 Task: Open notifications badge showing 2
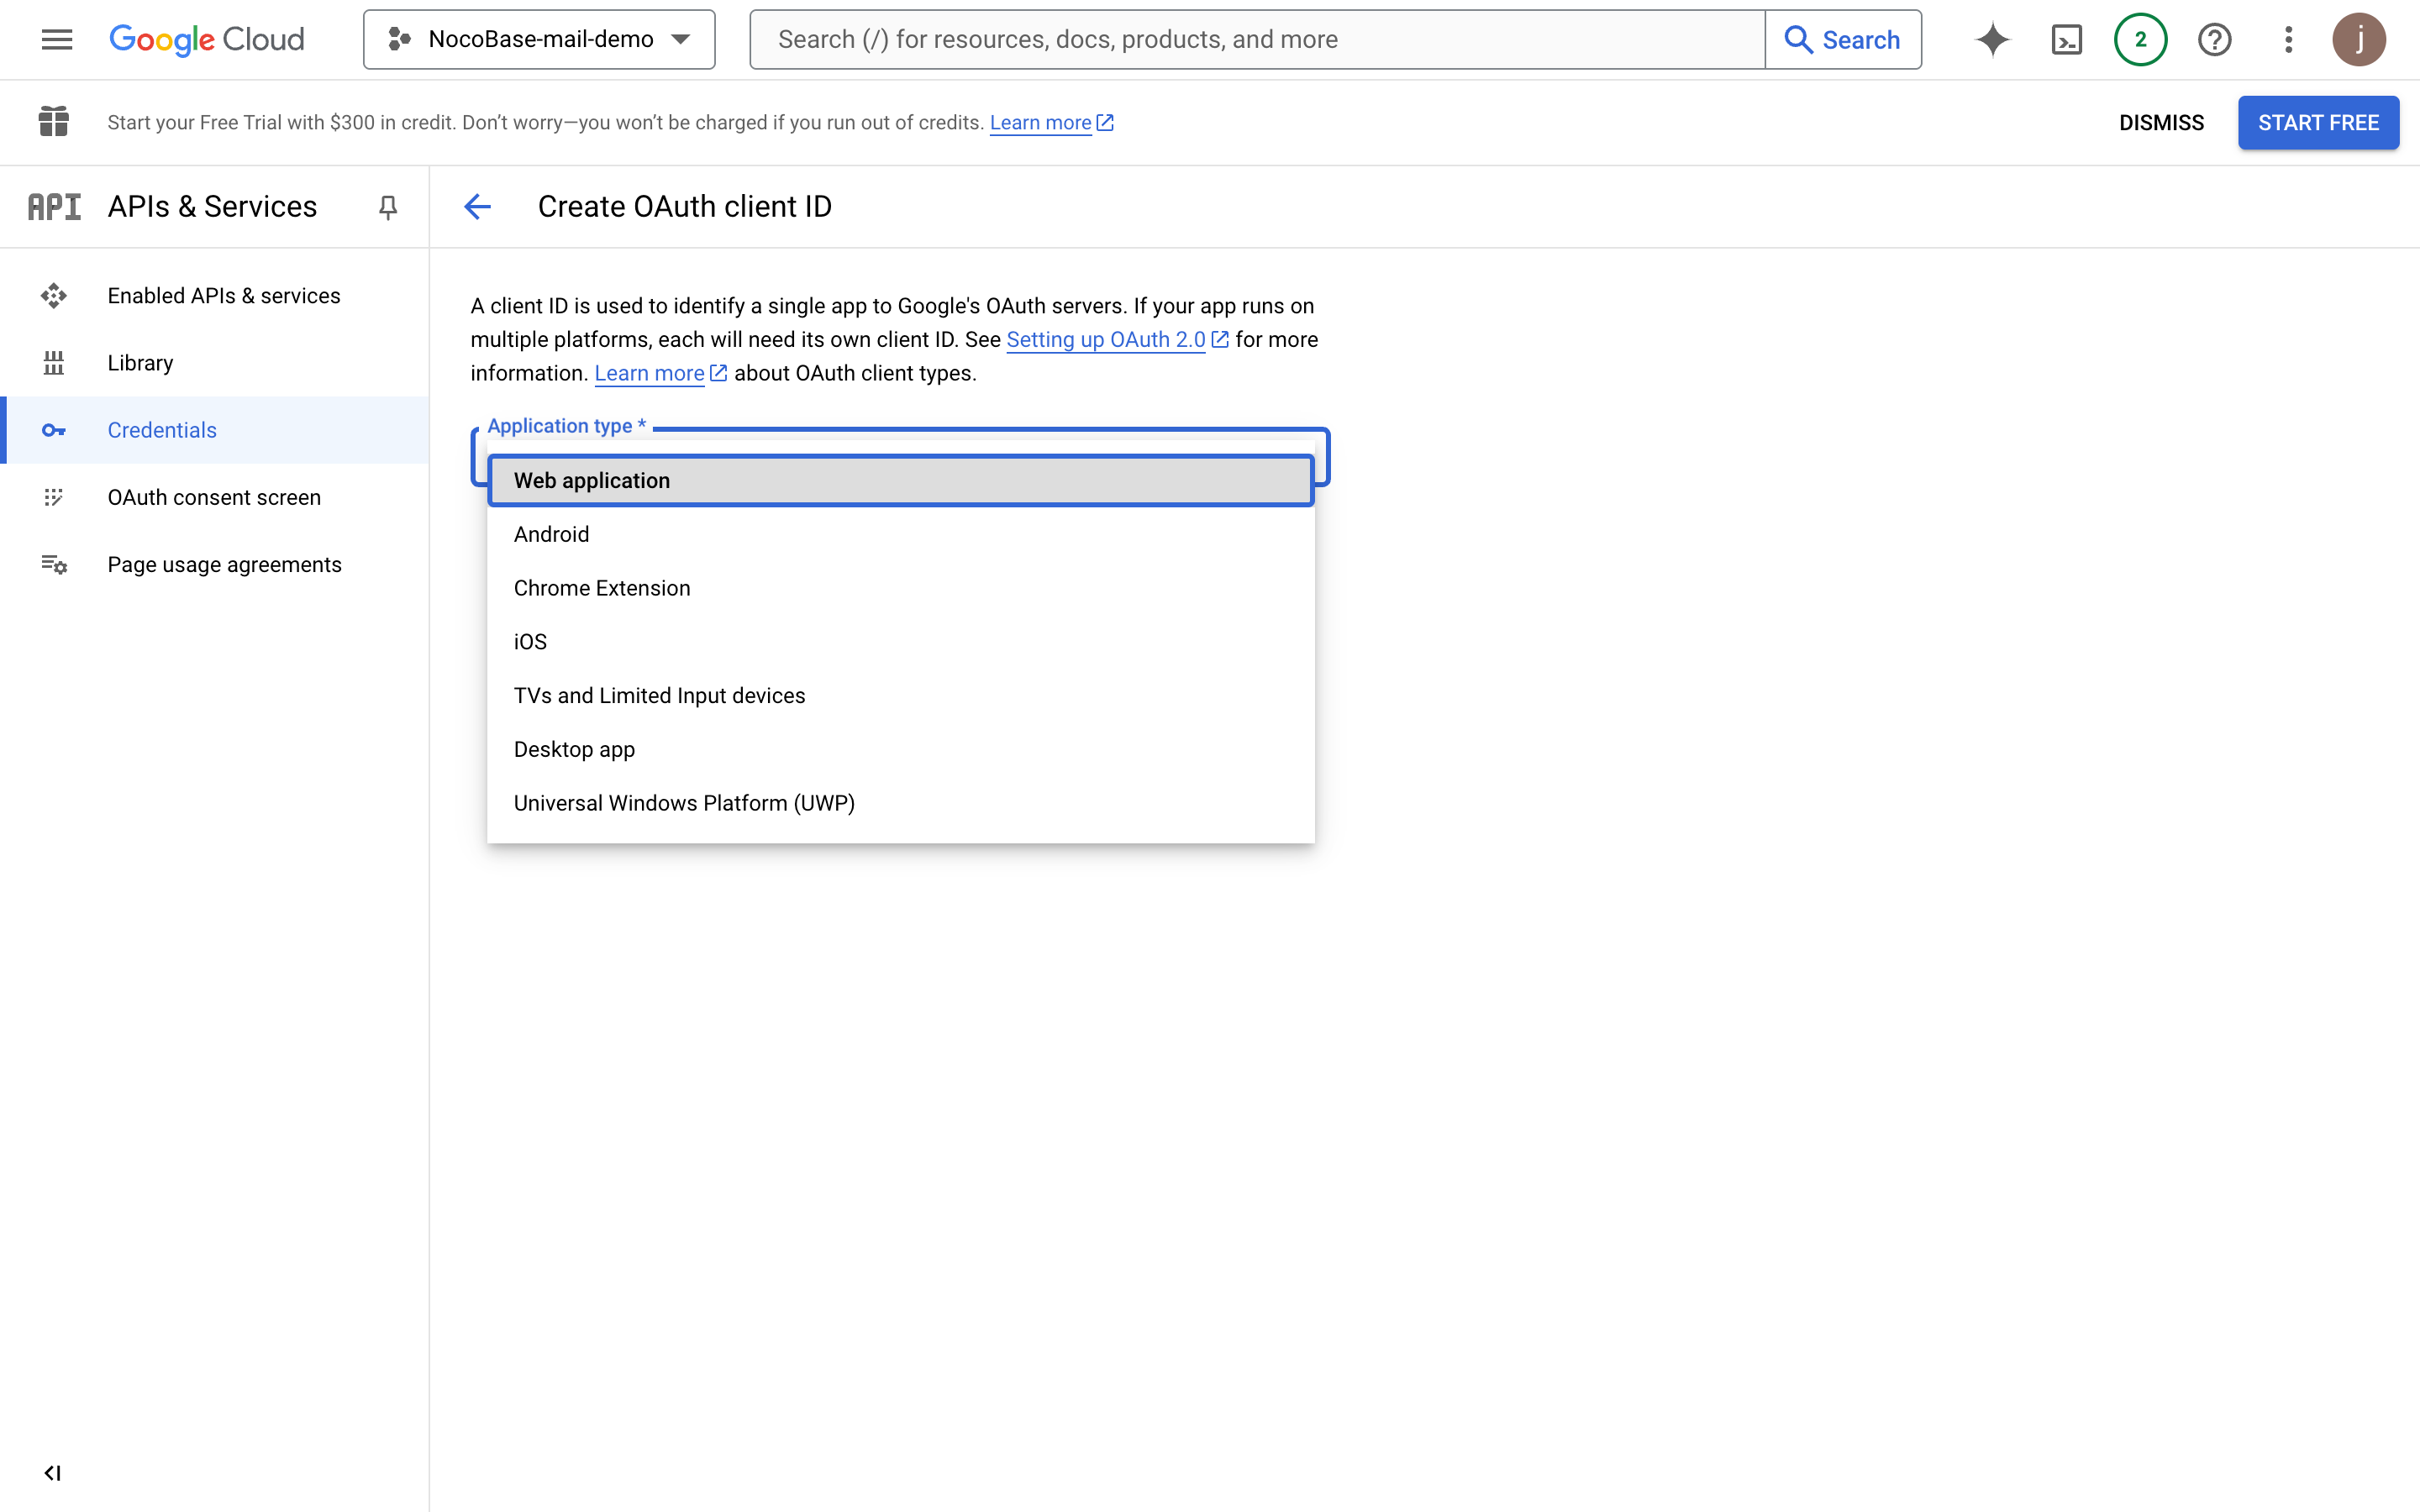click(2140, 39)
